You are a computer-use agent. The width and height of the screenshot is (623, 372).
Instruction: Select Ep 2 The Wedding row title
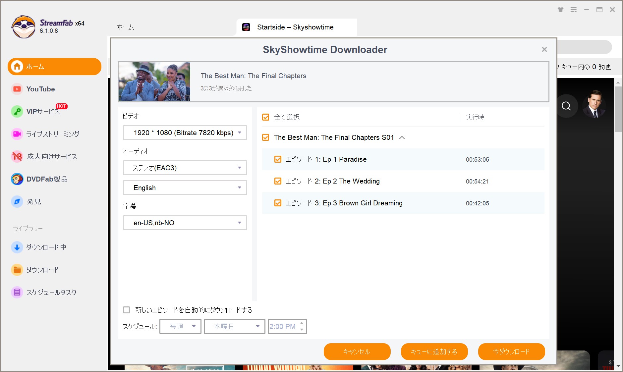[333, 181]
